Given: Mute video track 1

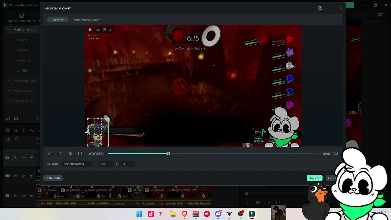Looking at the screenshot, I should (24, 196).
